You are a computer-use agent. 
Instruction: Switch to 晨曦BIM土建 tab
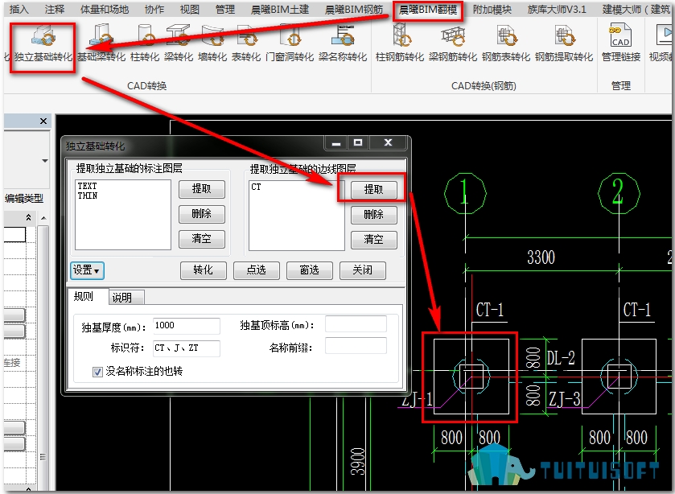coord(280,10)
